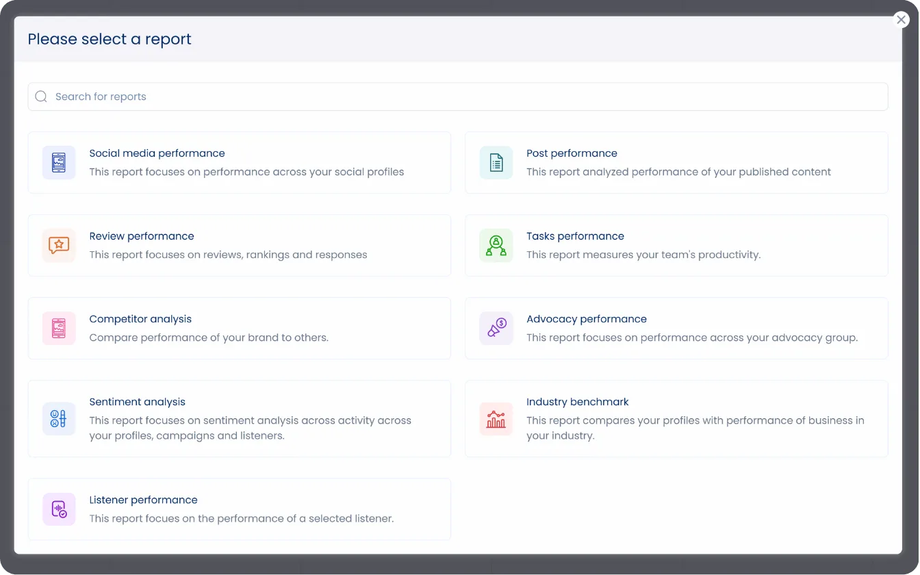Dismiss the report selection dialog
Screen dimensions: 920x575
pos(901,19)
